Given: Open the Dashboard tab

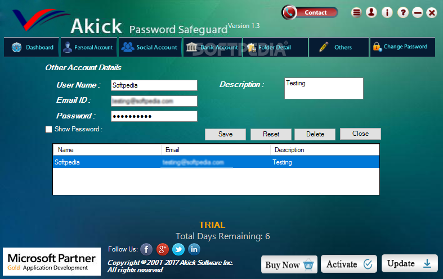Looking at the screenshot, I should click(x=32, y=47).
